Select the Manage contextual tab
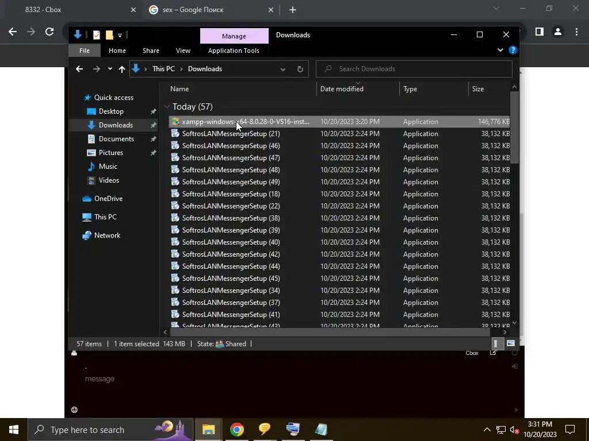Image resolution: width=589 pixels, height=441 pixels. coord(234,36)
